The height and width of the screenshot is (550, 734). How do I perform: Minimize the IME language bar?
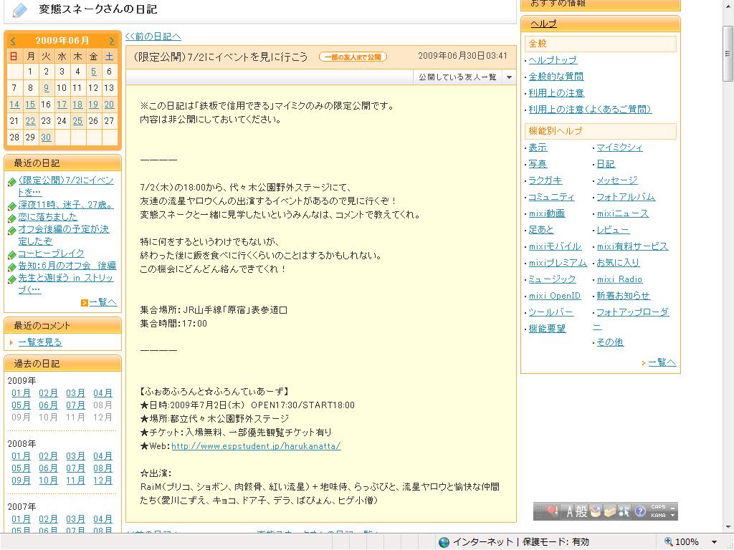pyautogui.click(x=672, y=508)
